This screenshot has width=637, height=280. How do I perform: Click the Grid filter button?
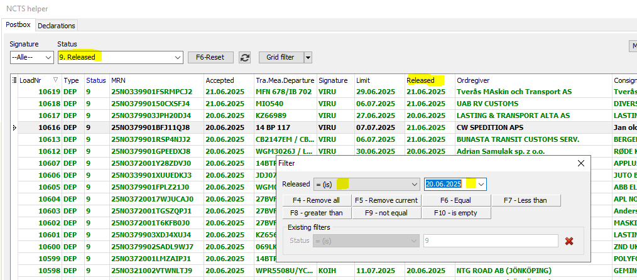[x=280, y=57]
